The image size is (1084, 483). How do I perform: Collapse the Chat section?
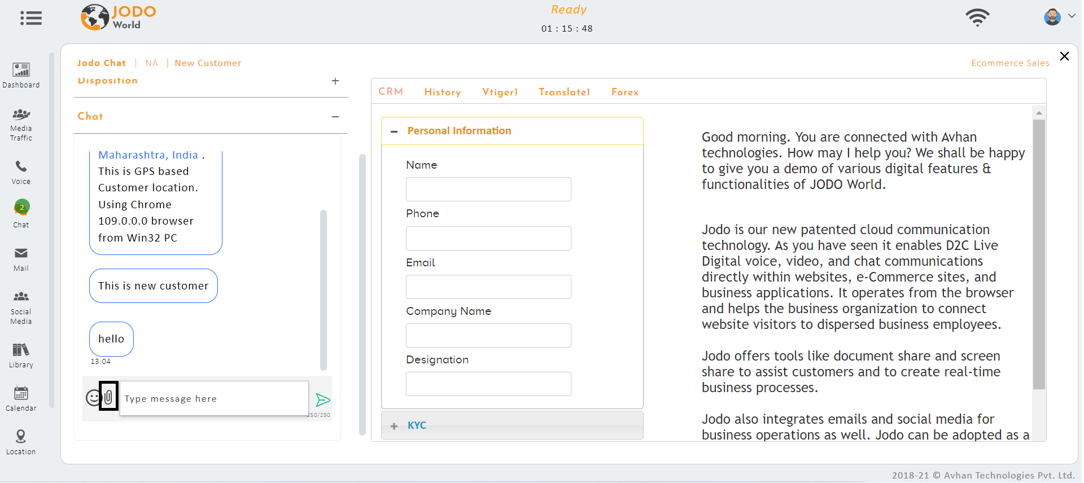[335, 117]
